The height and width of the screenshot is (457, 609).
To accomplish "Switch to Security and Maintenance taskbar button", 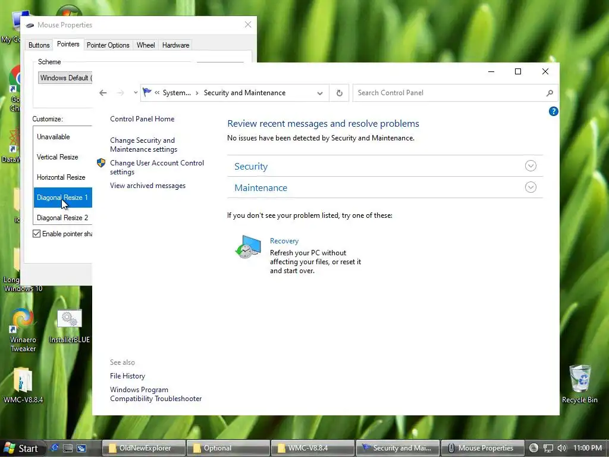I will (x=398, y=448).
